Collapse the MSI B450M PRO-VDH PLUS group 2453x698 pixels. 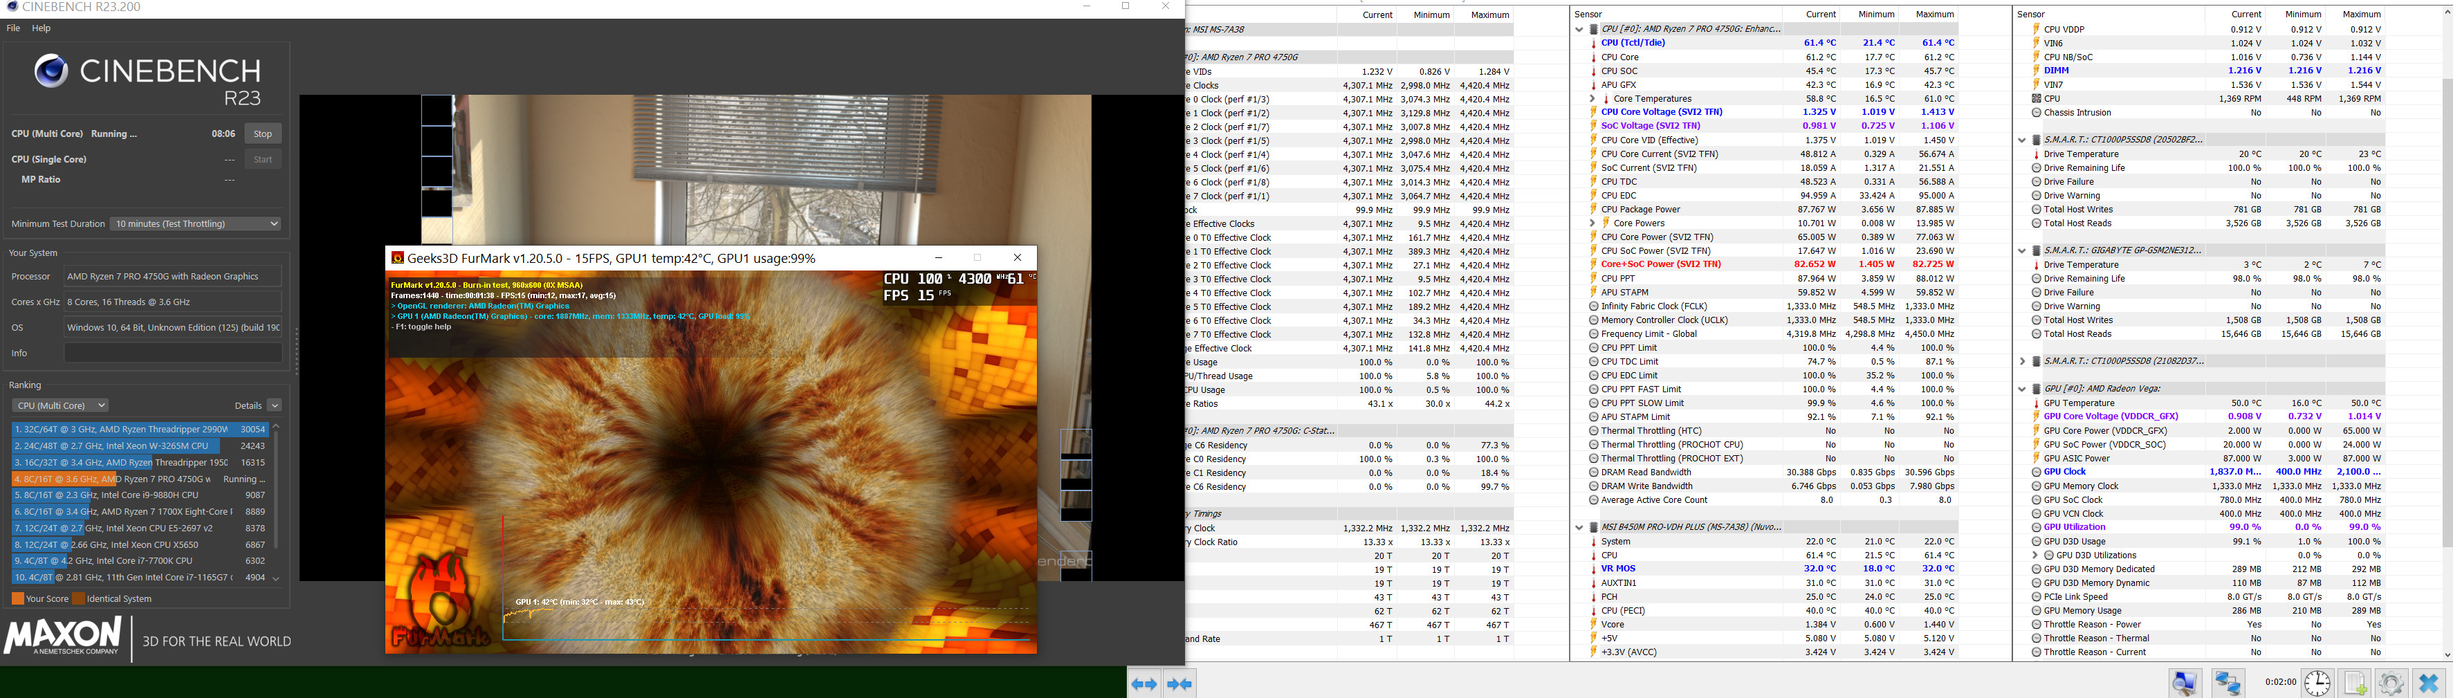[x=1579, y=528]
